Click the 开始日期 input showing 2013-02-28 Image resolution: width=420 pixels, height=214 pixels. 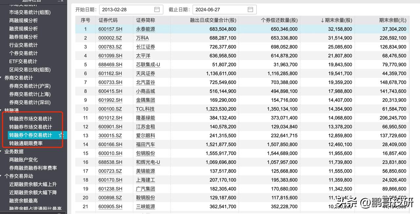[x=131, y=10]
